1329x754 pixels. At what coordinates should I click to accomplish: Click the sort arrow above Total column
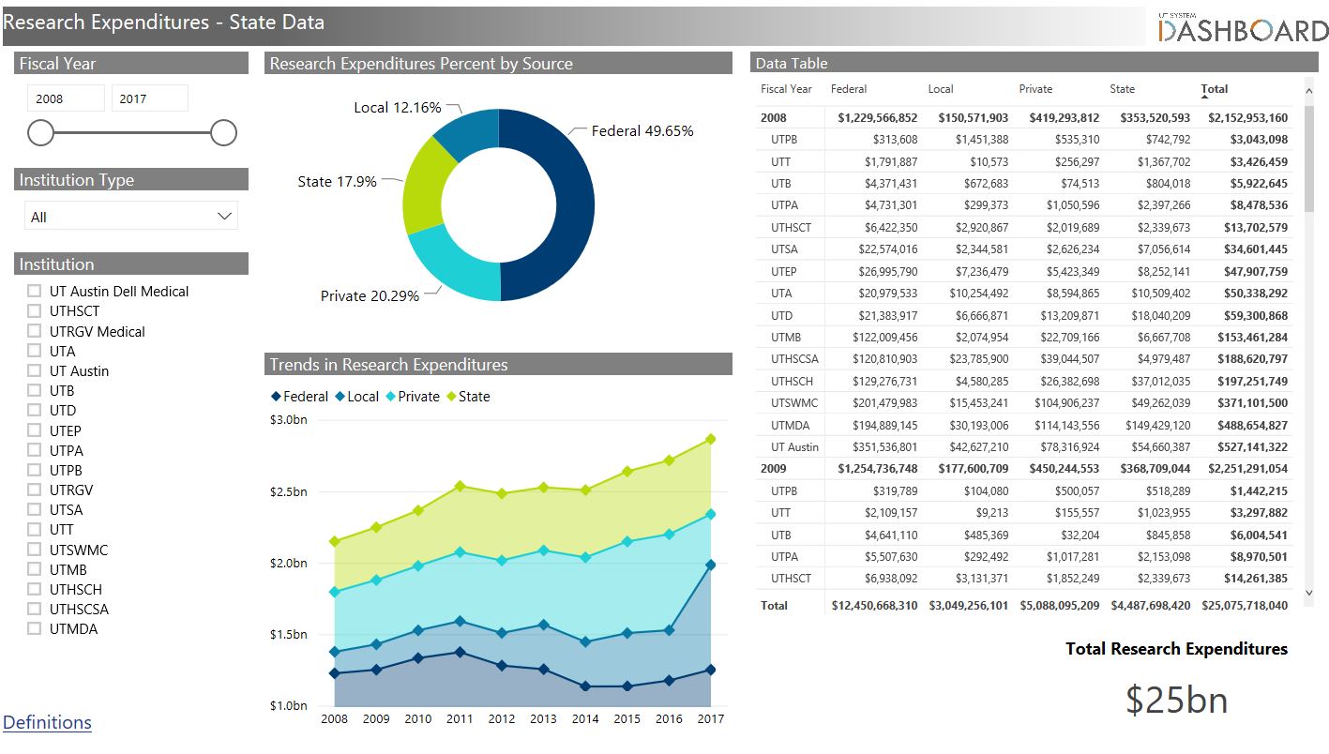(x=1205, y=97)
